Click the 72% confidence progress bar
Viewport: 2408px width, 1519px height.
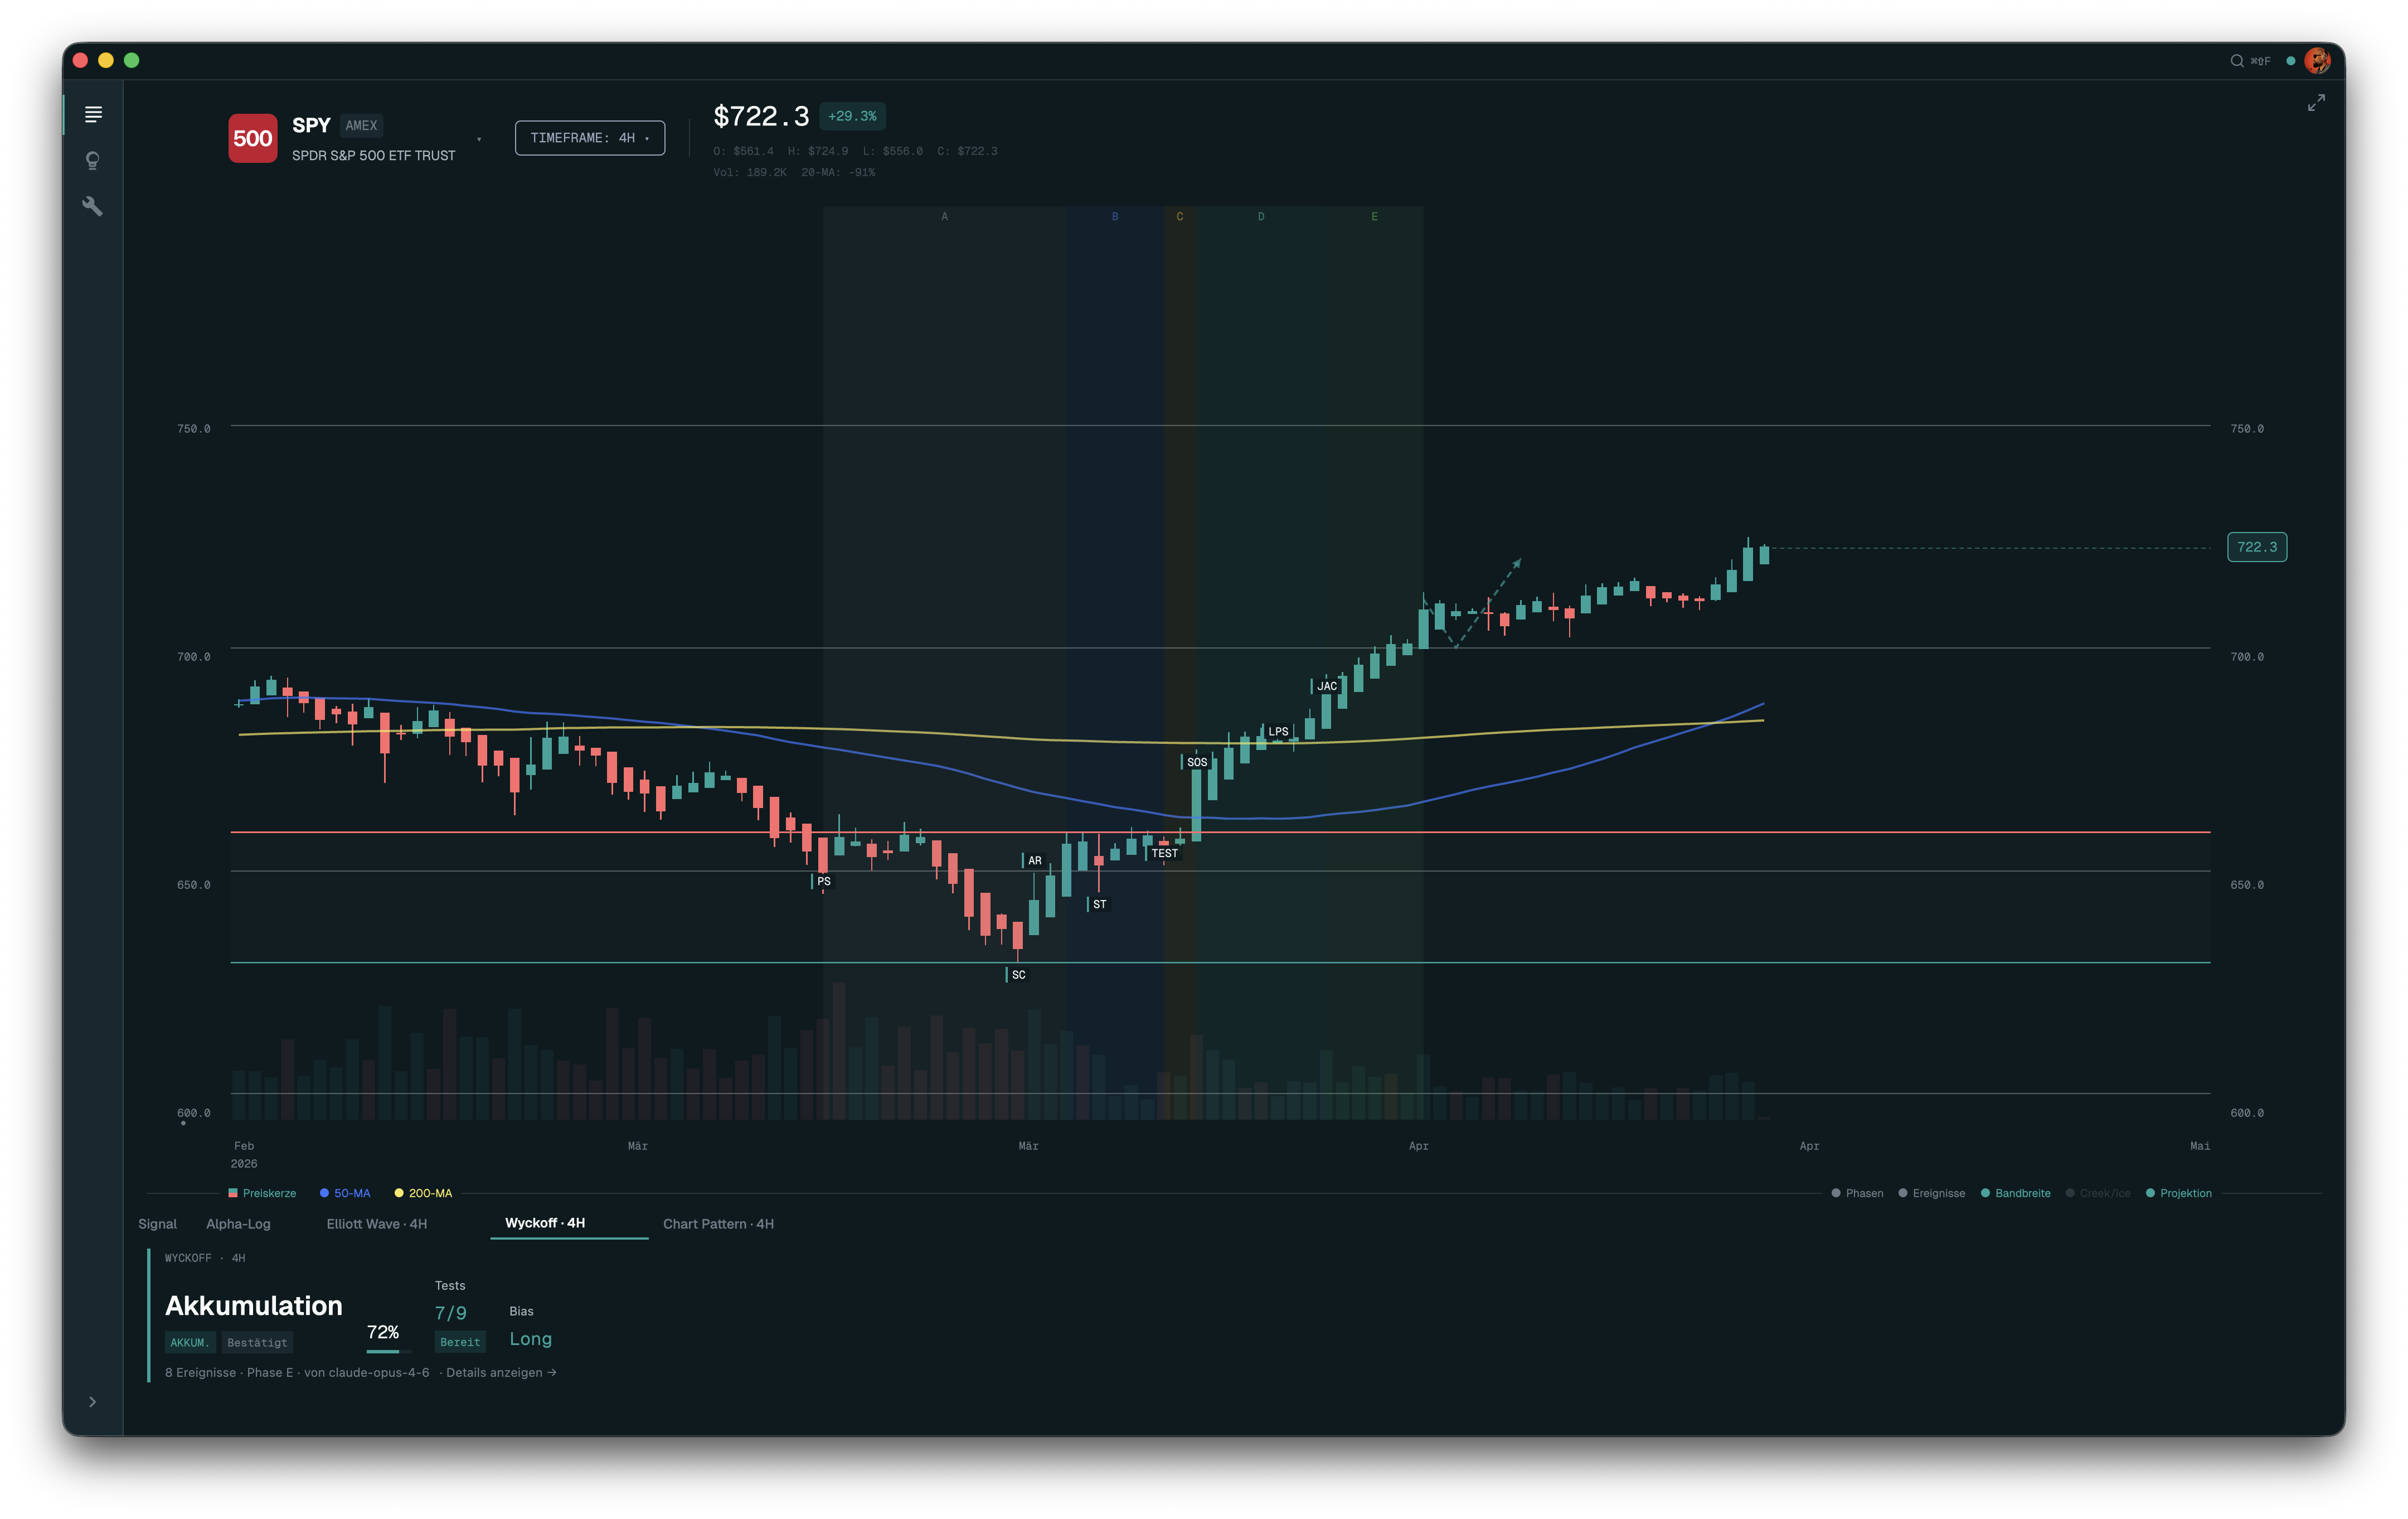point(388,1351)
